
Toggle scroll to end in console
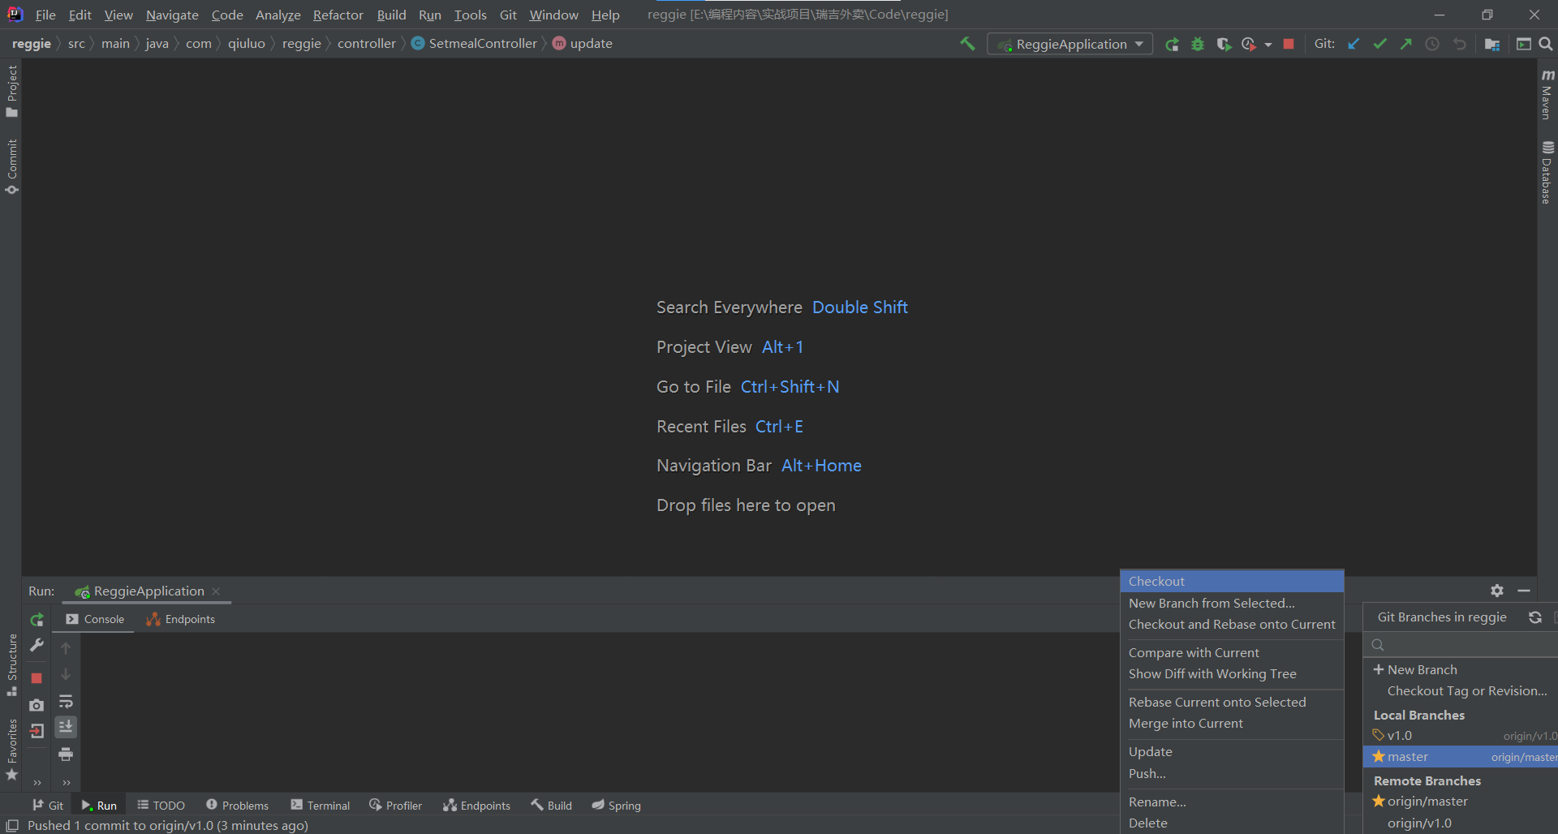(x=66, y=727)
